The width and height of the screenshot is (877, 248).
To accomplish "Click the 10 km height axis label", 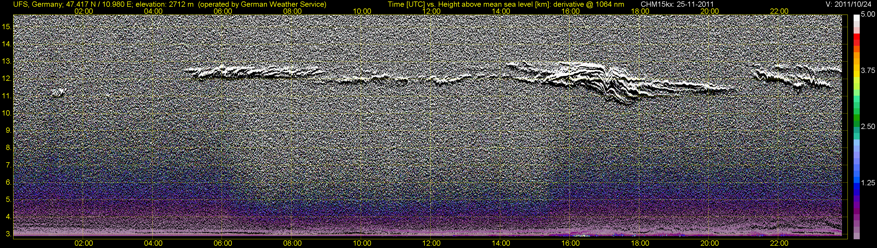I will (6, 113).
